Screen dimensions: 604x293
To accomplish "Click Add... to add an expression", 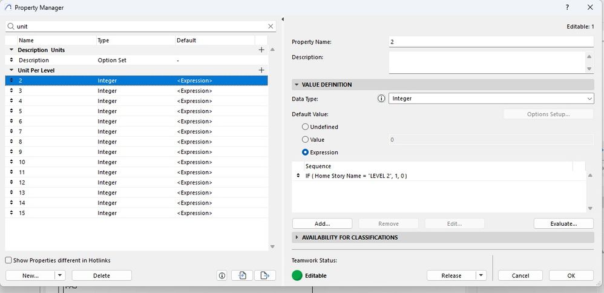I will pyautogui.click(x=322, y=223).
